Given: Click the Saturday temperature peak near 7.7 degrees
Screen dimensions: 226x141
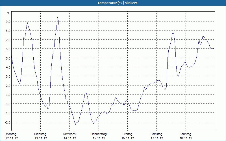Looking at the screenshot, I should coord(173,33).
